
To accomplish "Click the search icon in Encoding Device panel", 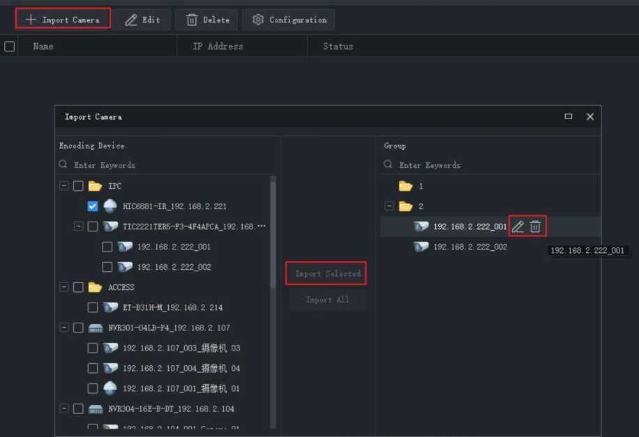I will click(x=63, y=165).
